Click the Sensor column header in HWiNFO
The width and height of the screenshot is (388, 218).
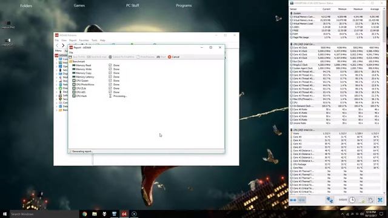[293, 9]
